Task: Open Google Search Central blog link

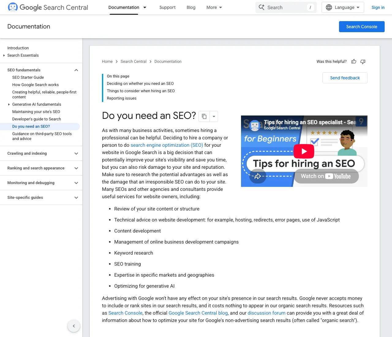Action: [198, 313]
